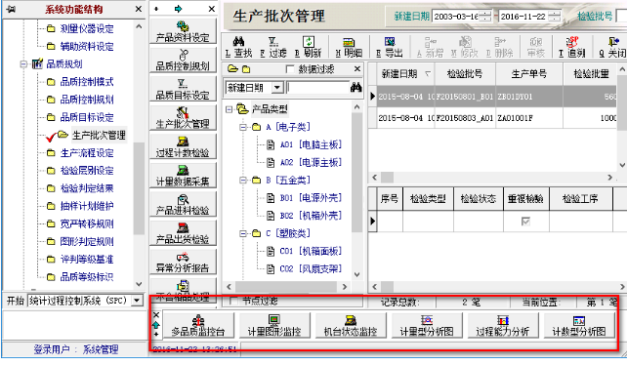Click the 刷新 refresh toolbar icon

[309, 47]
